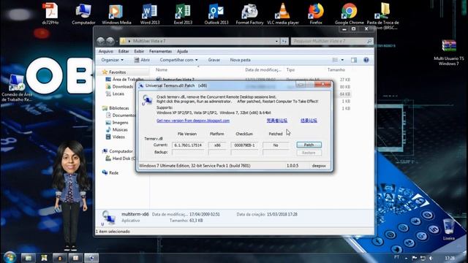Launch VLC media player from the desktop
This screenshot has height=263, width=468.
point(283,13)
